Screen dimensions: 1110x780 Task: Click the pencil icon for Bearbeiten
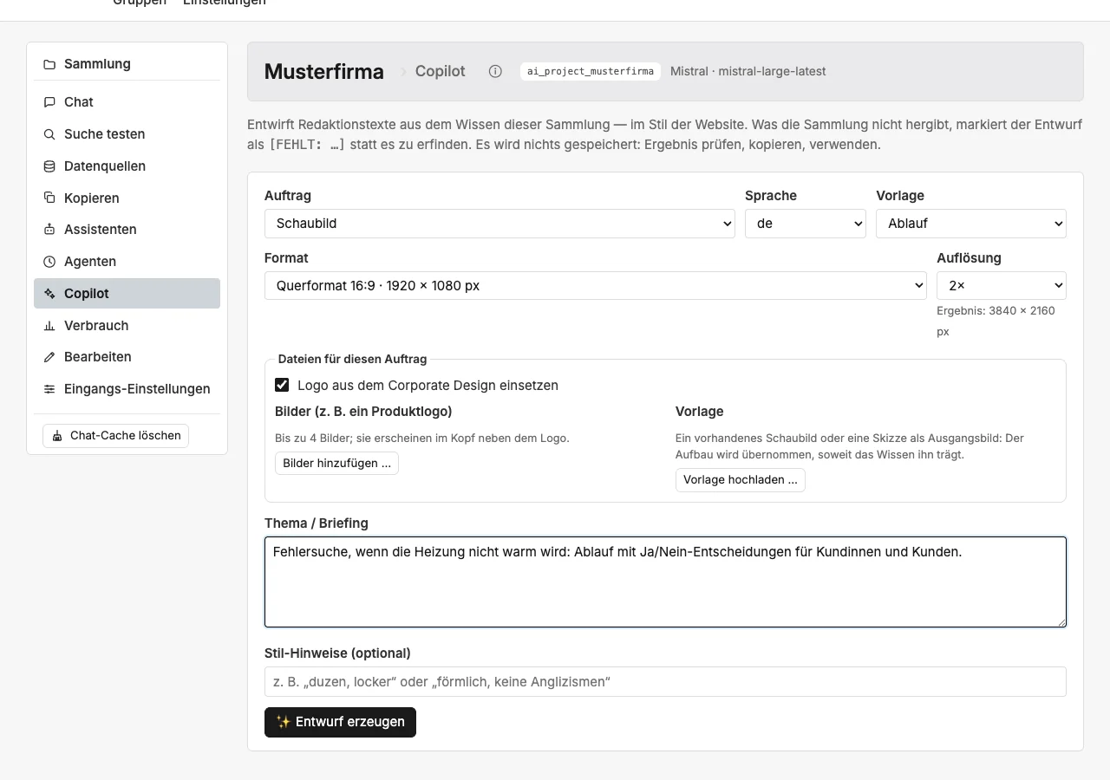[49, 357]
